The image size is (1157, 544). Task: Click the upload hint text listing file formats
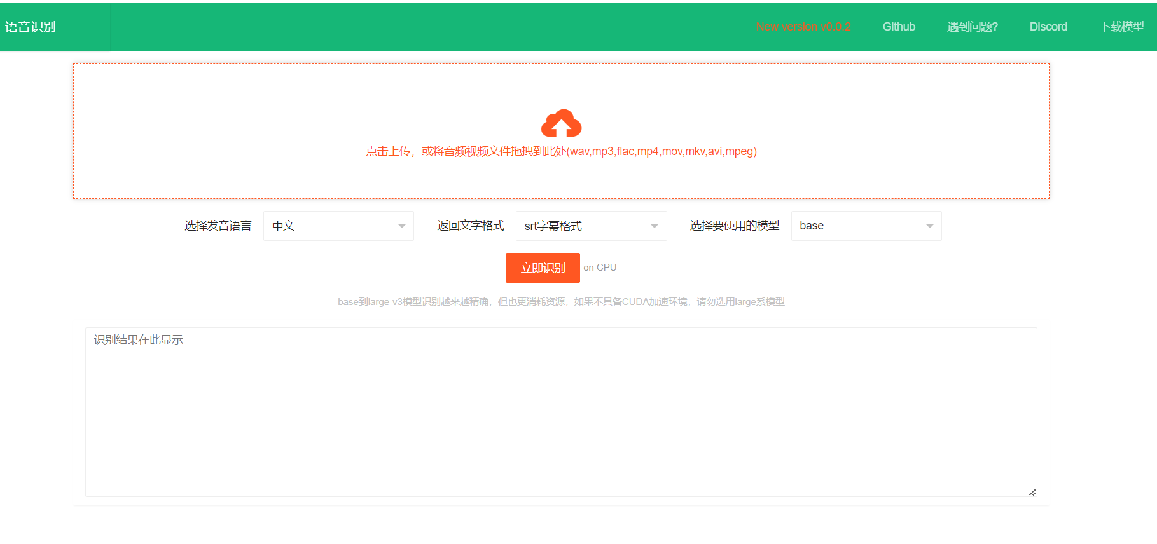pos(561,151)
